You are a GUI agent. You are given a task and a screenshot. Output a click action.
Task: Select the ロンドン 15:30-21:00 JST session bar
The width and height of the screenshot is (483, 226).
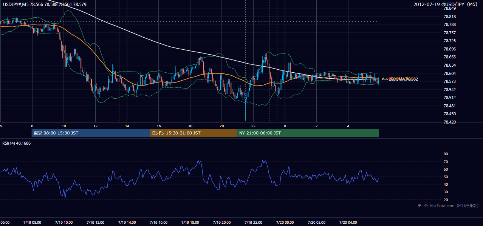(x=194, y=133)
